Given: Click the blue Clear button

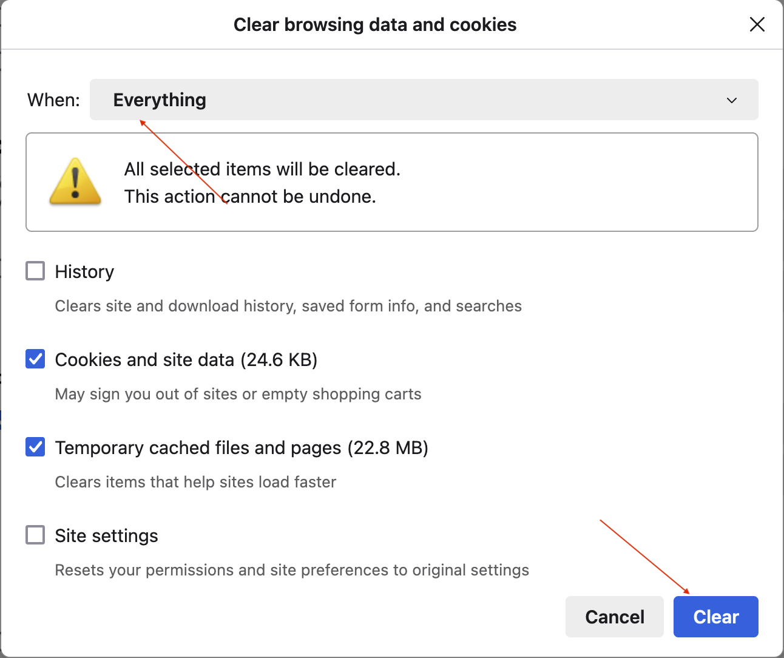Looking at the screenshot, I should (715, 617).
